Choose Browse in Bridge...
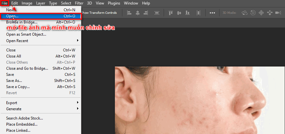The height and width of the screenshot is (134, 285). pyautogui.click(x=41, y=22)
